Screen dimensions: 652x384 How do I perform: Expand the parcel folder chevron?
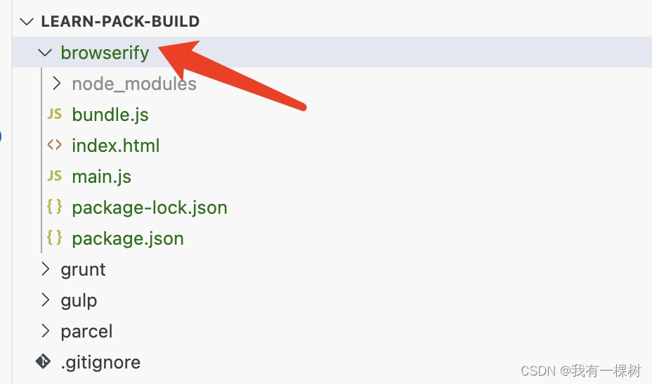click(46, 331)
